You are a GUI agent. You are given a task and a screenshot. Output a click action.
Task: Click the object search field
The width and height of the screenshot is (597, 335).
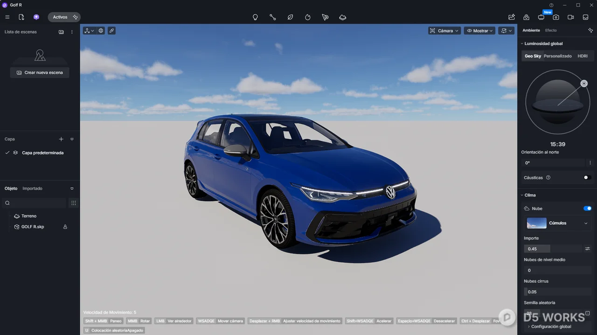point(35,203)
